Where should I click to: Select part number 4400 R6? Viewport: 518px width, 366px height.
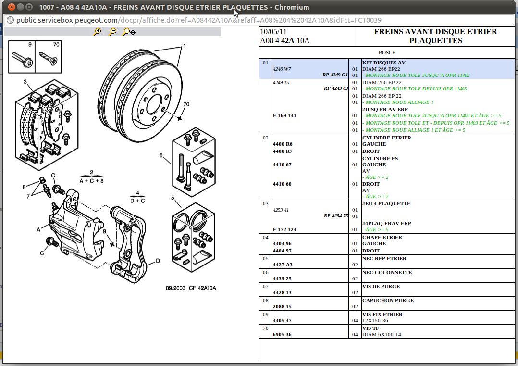click(x=283, y=144)
